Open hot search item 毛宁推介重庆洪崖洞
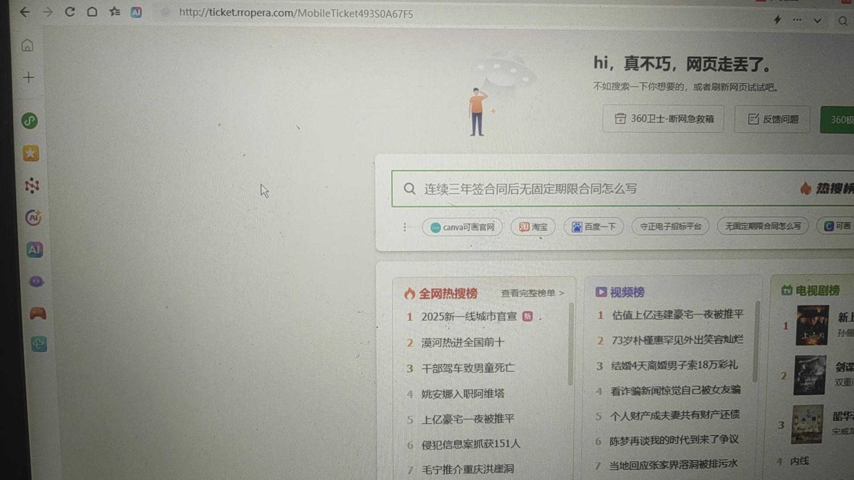This screenshot has height=480, width=854. [x=468, y=469]
